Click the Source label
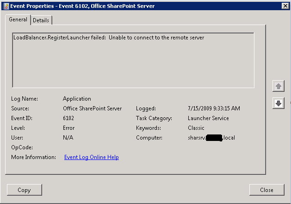 coord(20,108)
